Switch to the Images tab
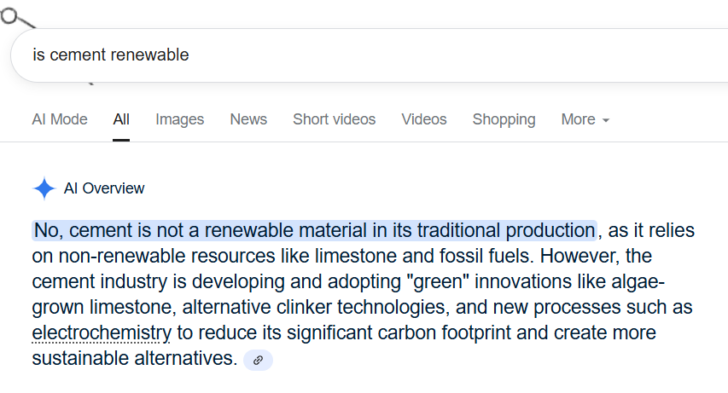Screen dimensions: 728x393 click(x=179, y=119)
